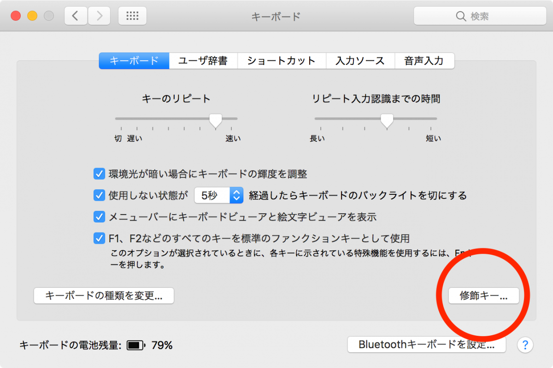
Task: Open the help question mark button
Action: [x=525, y=345]
